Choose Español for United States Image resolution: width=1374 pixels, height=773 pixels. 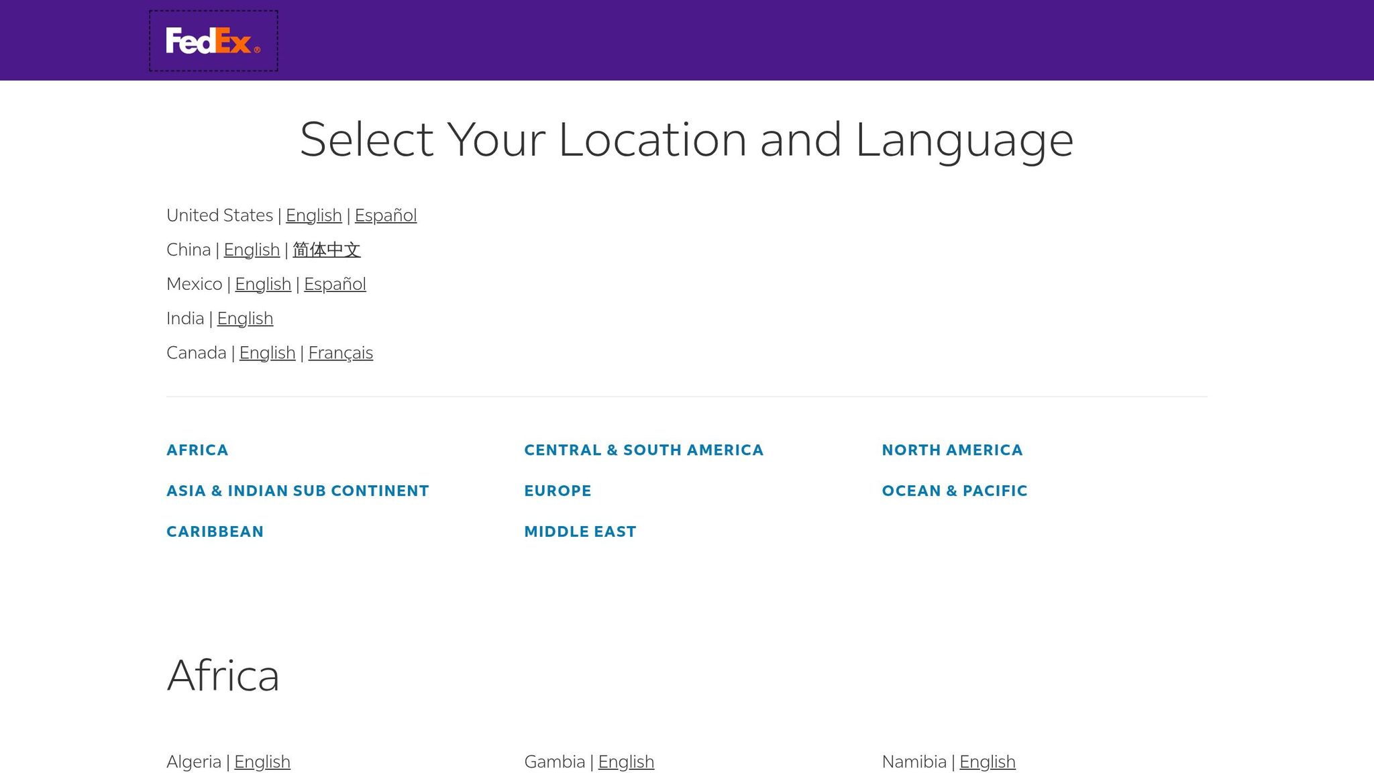pyautogui.click(x=385, y=215)
